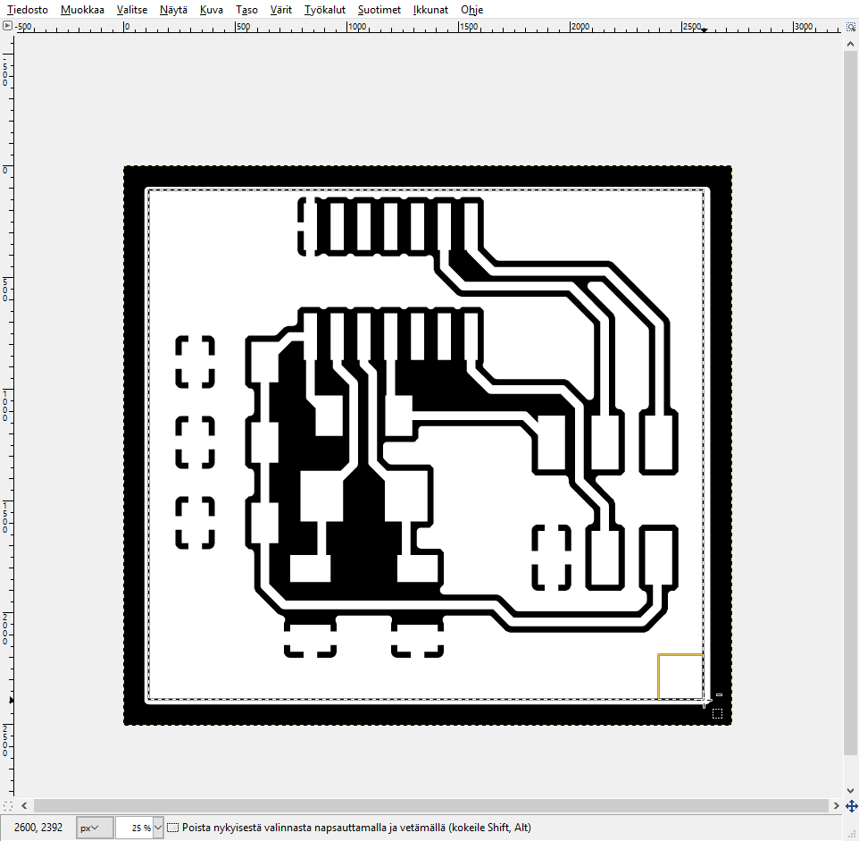859x841 pixels.
Task: Click the image menu arrow at ruler corner
Action: pos(7,26)
